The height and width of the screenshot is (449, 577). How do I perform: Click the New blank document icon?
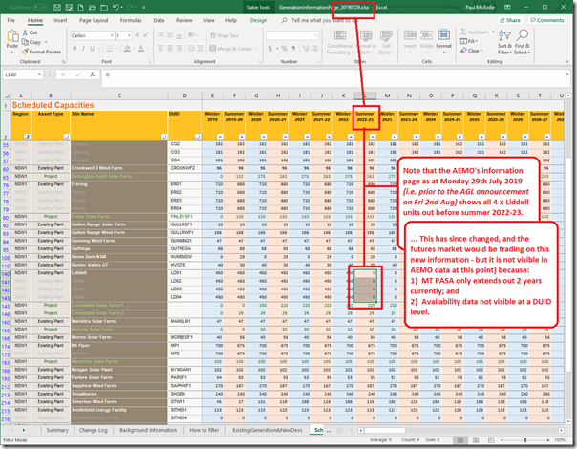point(80,7)
